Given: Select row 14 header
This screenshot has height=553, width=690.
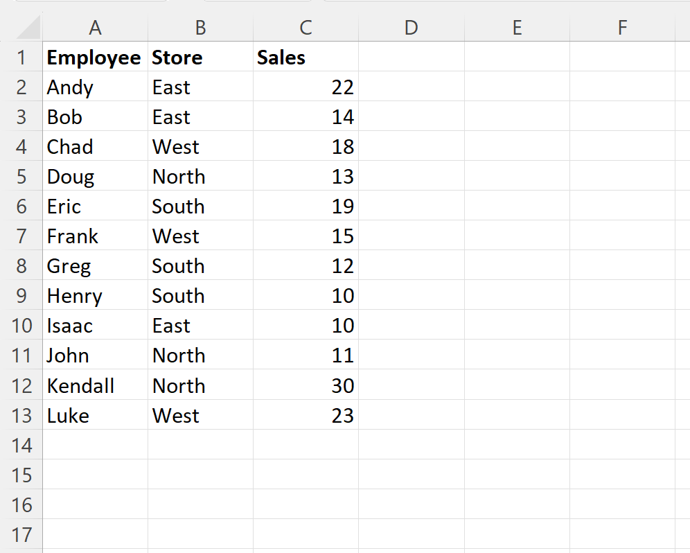Looking at the screenshot, I should pos(21,445).
